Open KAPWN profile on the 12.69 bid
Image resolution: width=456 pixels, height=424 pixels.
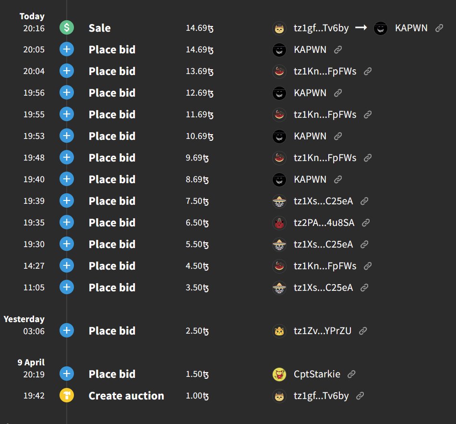[x=310, y=93]
